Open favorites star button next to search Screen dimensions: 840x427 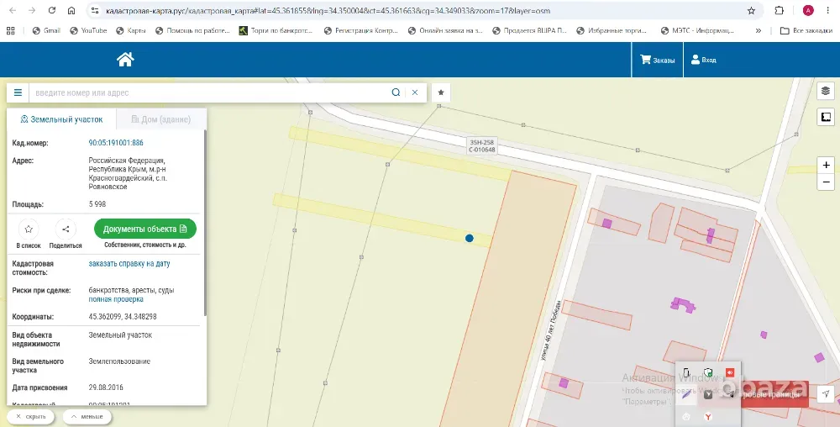pyautogui.click(x=441, y=92)
